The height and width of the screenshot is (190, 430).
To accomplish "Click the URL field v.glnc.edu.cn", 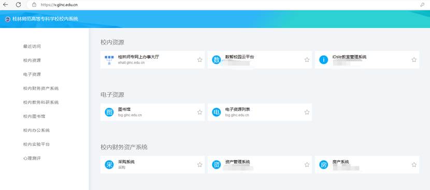I will coord(59,5).
